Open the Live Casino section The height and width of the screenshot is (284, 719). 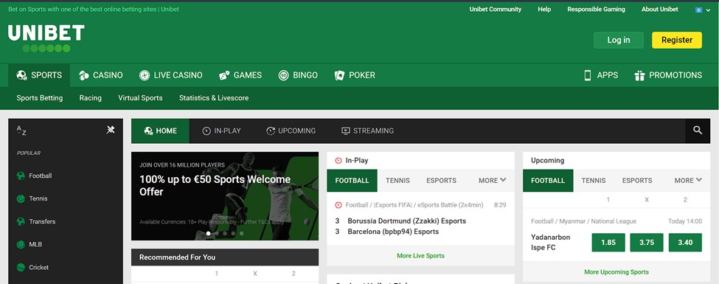[170, 75]
